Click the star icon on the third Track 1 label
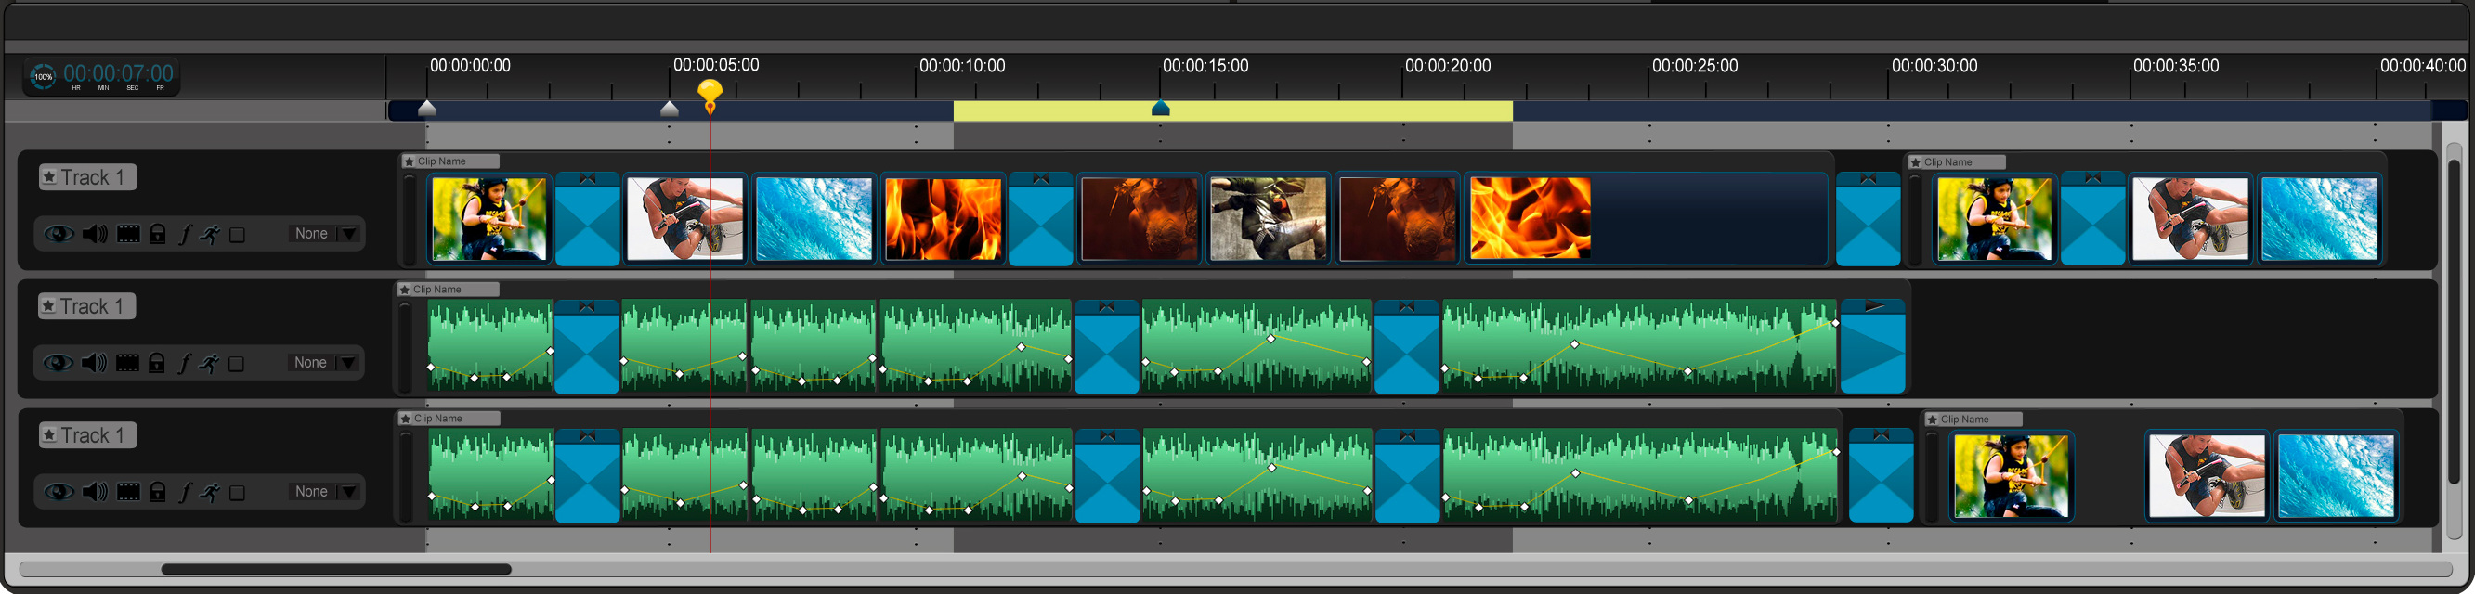 [49, 435]
